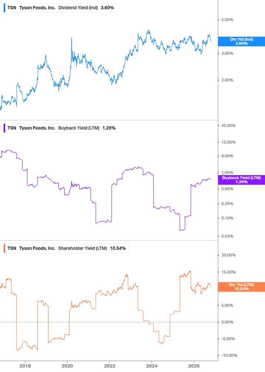Click the 6.00% tick in the buyback chart
This screenshot has height=372, width=265.
(227, 156)
